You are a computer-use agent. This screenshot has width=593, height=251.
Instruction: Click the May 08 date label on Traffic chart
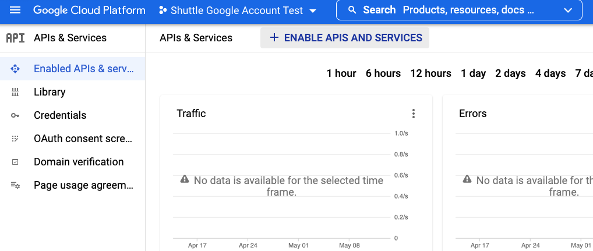pyautogui.click(x=350, y=246)
